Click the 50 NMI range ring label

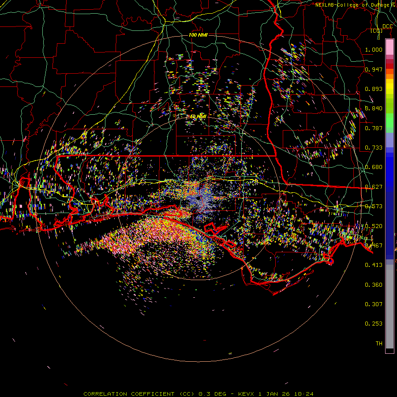pos(198,116)
